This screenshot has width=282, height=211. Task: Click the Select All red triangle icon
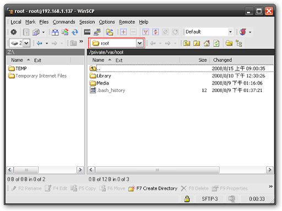145,32
